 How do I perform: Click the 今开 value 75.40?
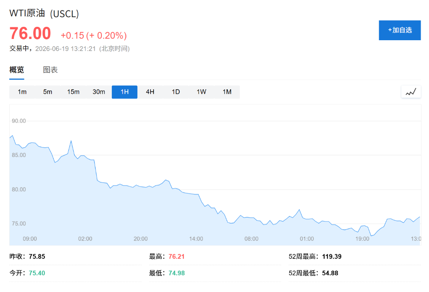[x=37, y=273]
